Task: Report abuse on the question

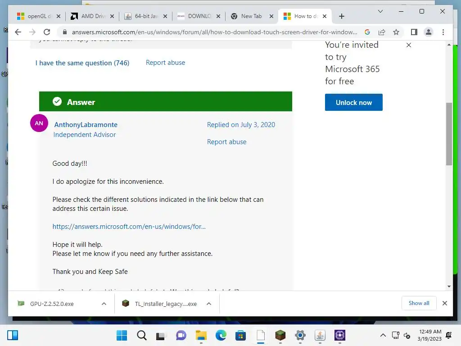Action: [x=166, y=63]
